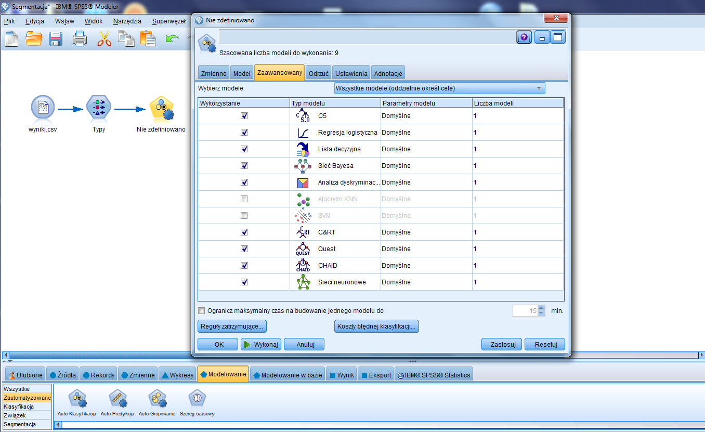Image resolution: width=705 pixels, height=432 pixels.
Task: Click the help question mark icon in dialog
Action: tap(524, 37)
